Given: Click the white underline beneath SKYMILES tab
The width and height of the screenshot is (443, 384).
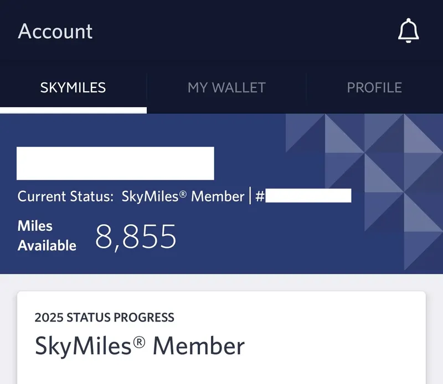Looking at the screenshot, I should tap(73, 111).
